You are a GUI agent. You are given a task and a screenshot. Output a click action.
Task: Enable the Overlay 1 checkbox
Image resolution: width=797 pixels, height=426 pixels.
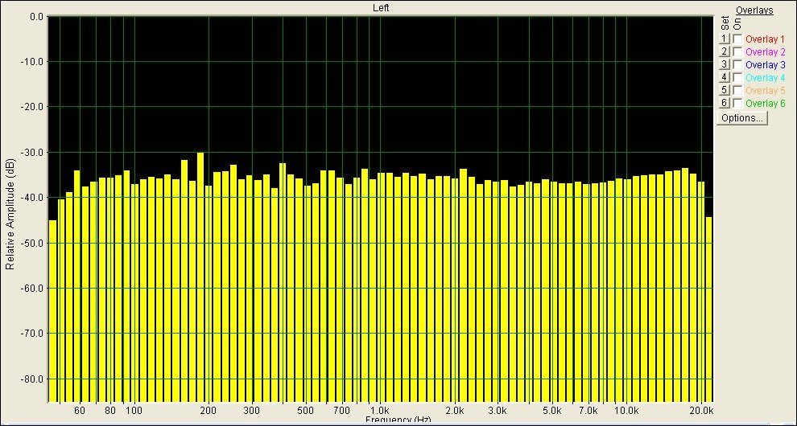(737, 39)
